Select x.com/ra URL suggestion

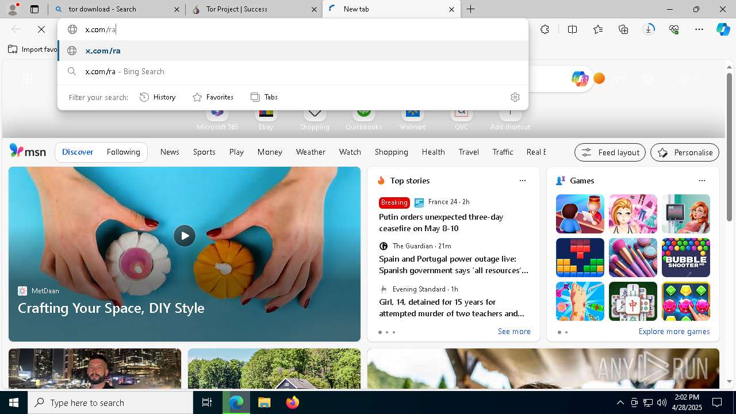(293, 51)
